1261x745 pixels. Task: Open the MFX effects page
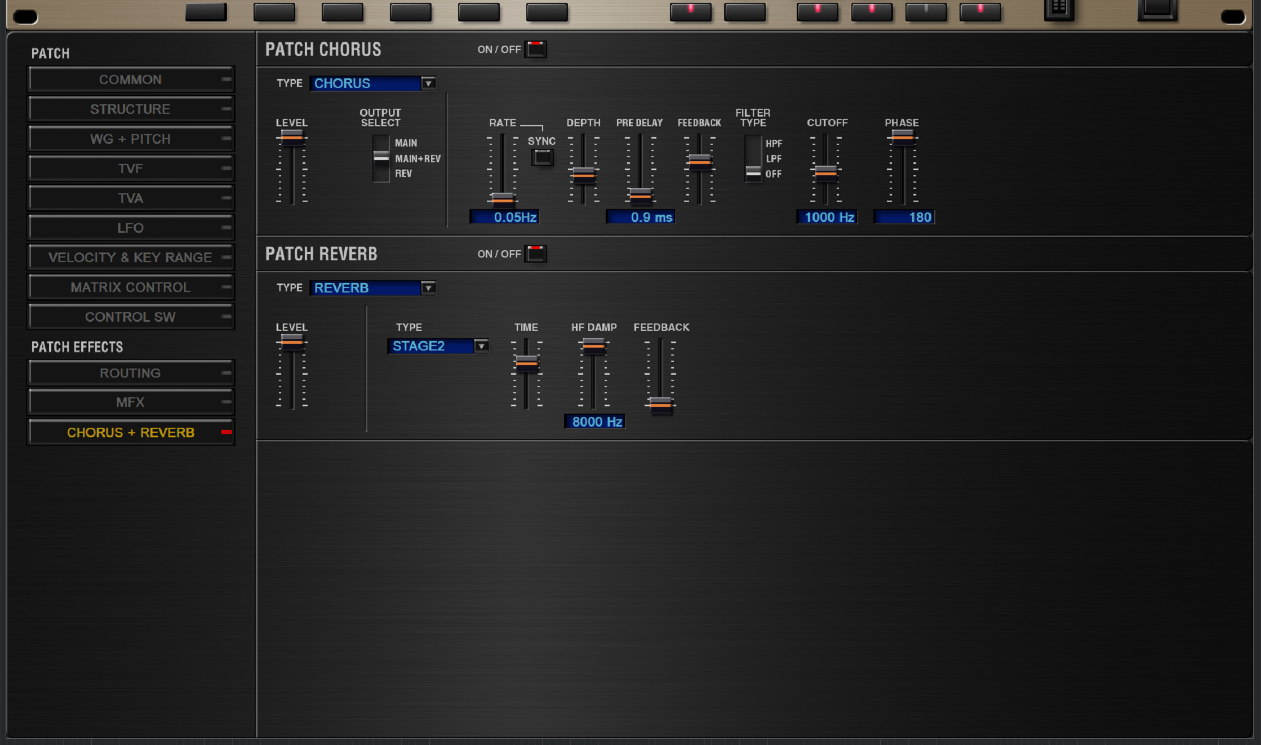(130, 402)
